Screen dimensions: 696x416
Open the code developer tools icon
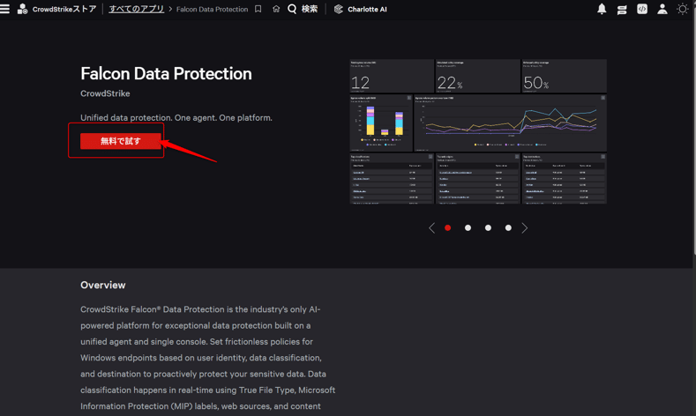point(642,9)
